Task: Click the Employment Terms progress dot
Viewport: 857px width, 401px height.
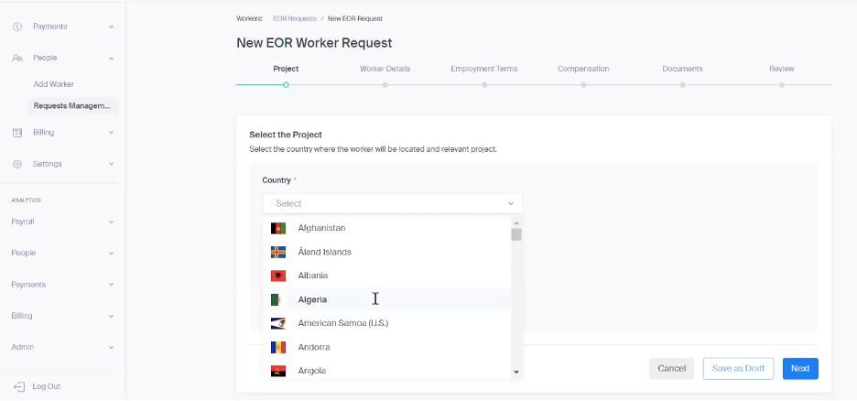Action: [484, 85]
